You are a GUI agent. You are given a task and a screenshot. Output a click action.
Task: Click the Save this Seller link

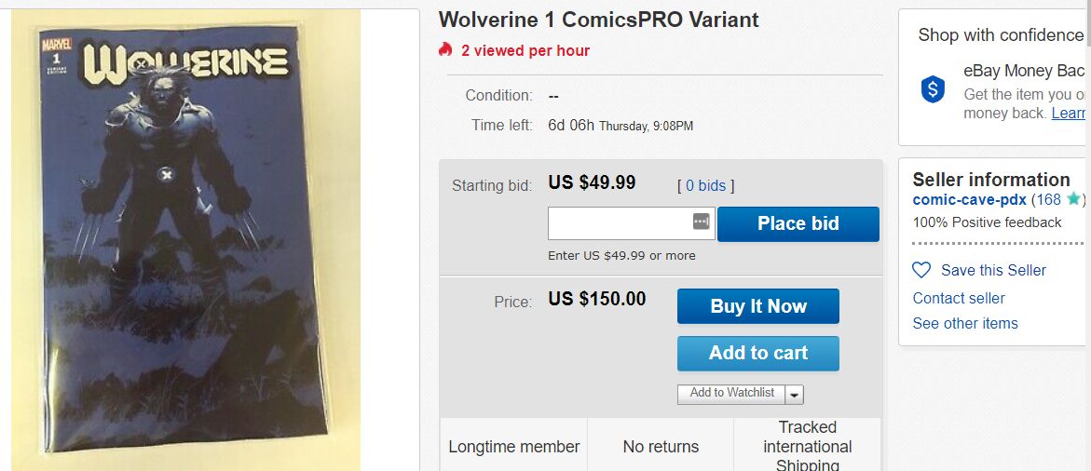point(993,270)
